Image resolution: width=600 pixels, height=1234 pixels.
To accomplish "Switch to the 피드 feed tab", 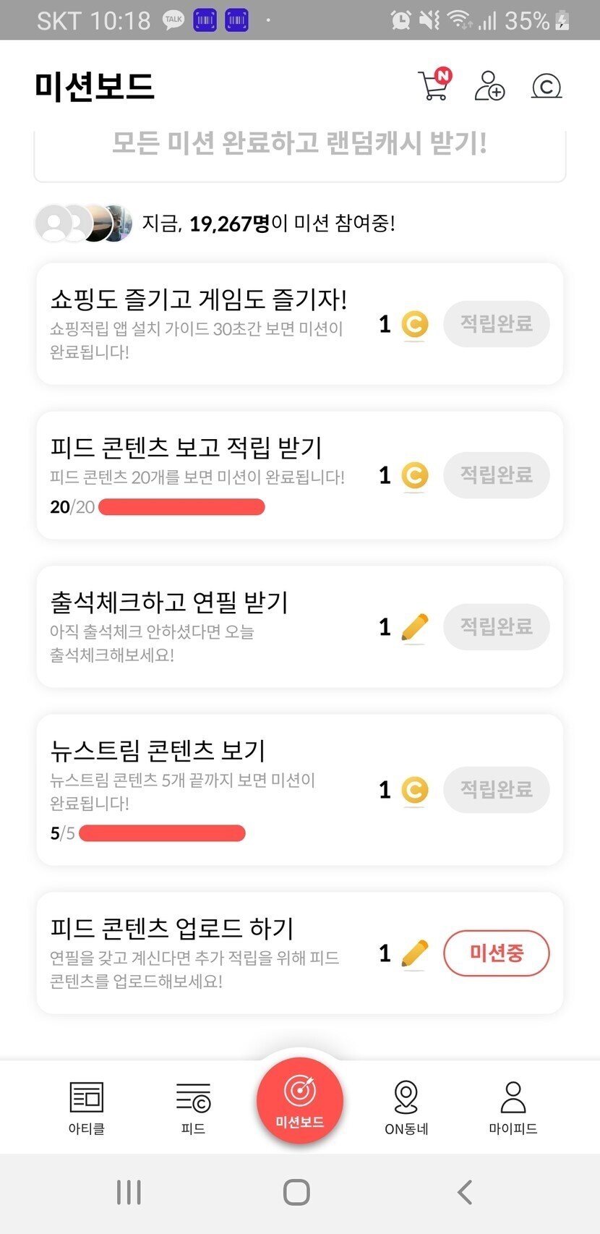I will [x=193, y=1107].
